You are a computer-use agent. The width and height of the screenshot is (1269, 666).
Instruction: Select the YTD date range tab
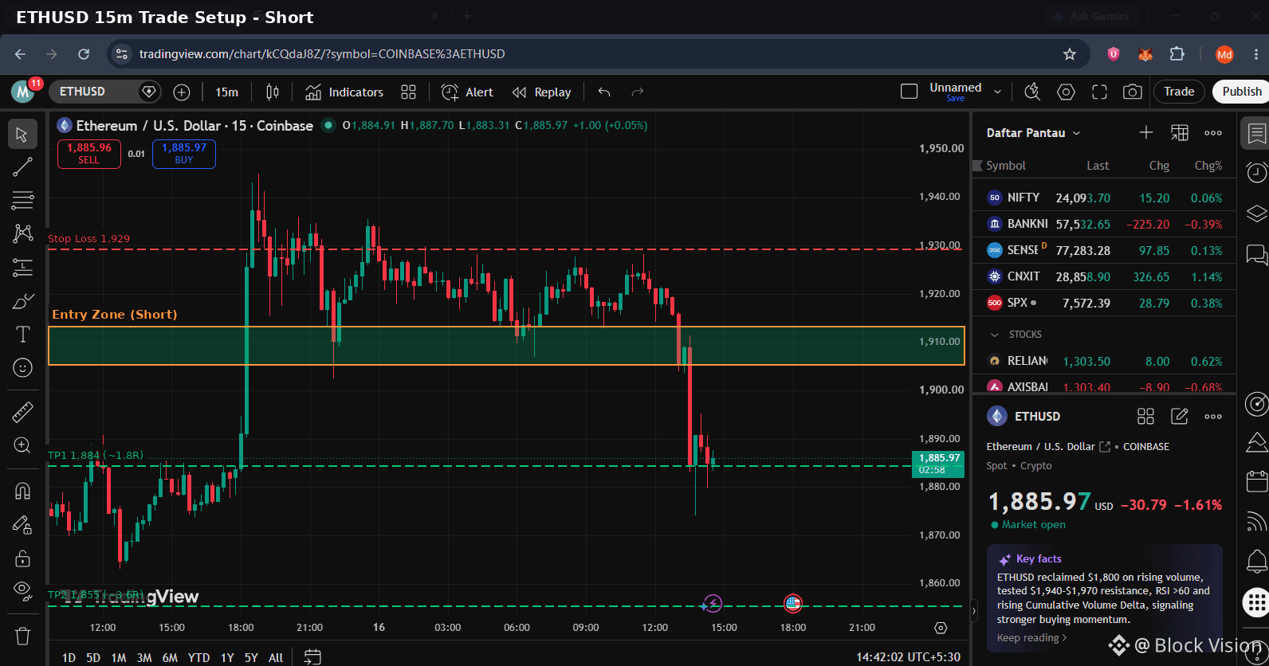[x=198, y=657]
